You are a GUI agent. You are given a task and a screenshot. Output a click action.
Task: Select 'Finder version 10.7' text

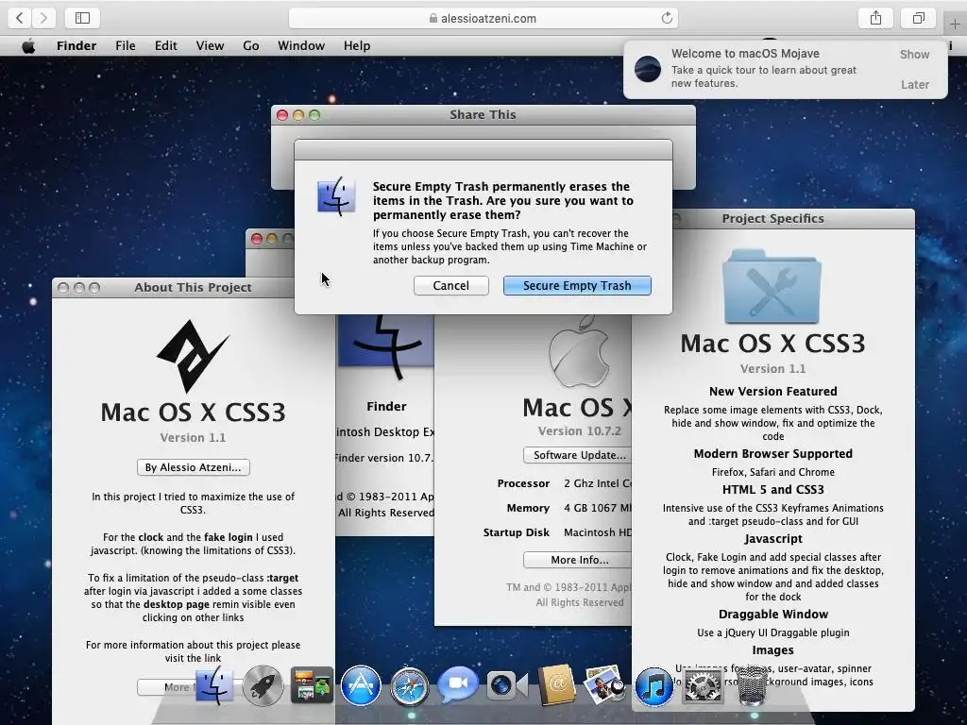tap(383, 458)
